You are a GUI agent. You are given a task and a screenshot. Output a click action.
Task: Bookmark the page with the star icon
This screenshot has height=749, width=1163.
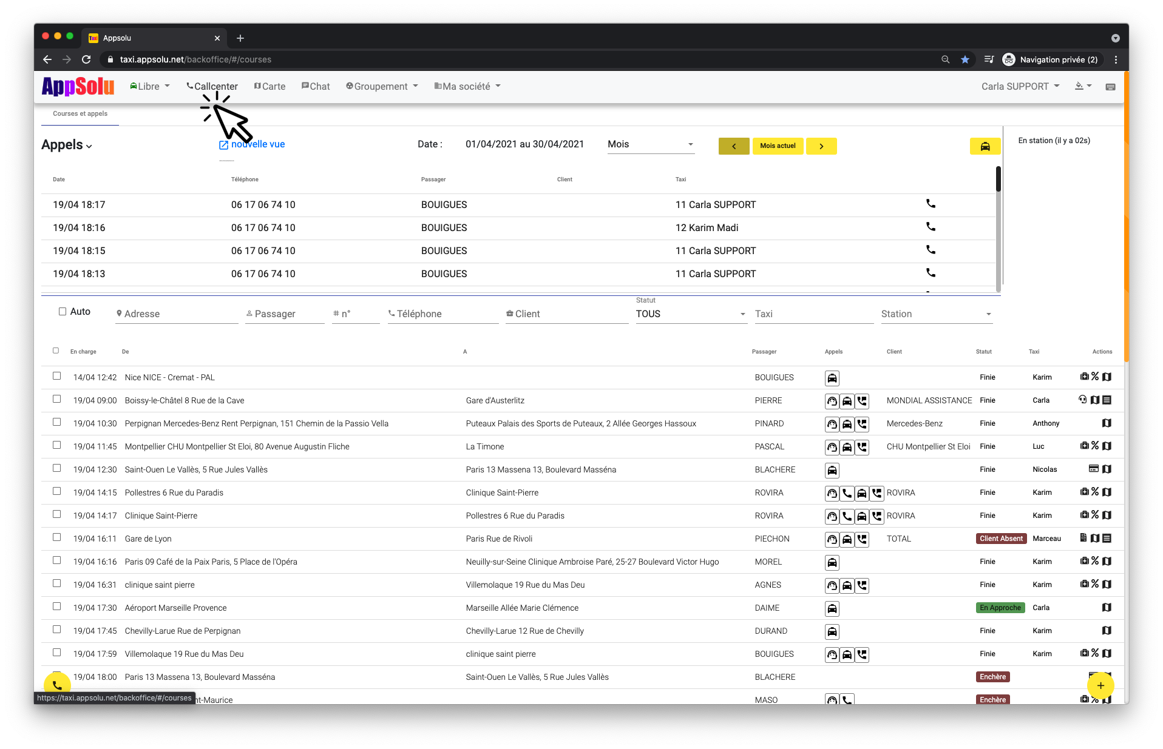coord(965,59)
